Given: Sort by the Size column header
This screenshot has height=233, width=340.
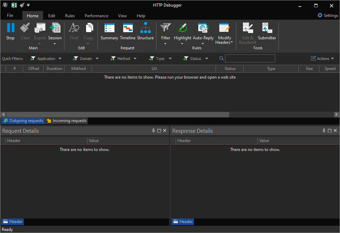Looking at the screenshot, I should pos(309,69).
